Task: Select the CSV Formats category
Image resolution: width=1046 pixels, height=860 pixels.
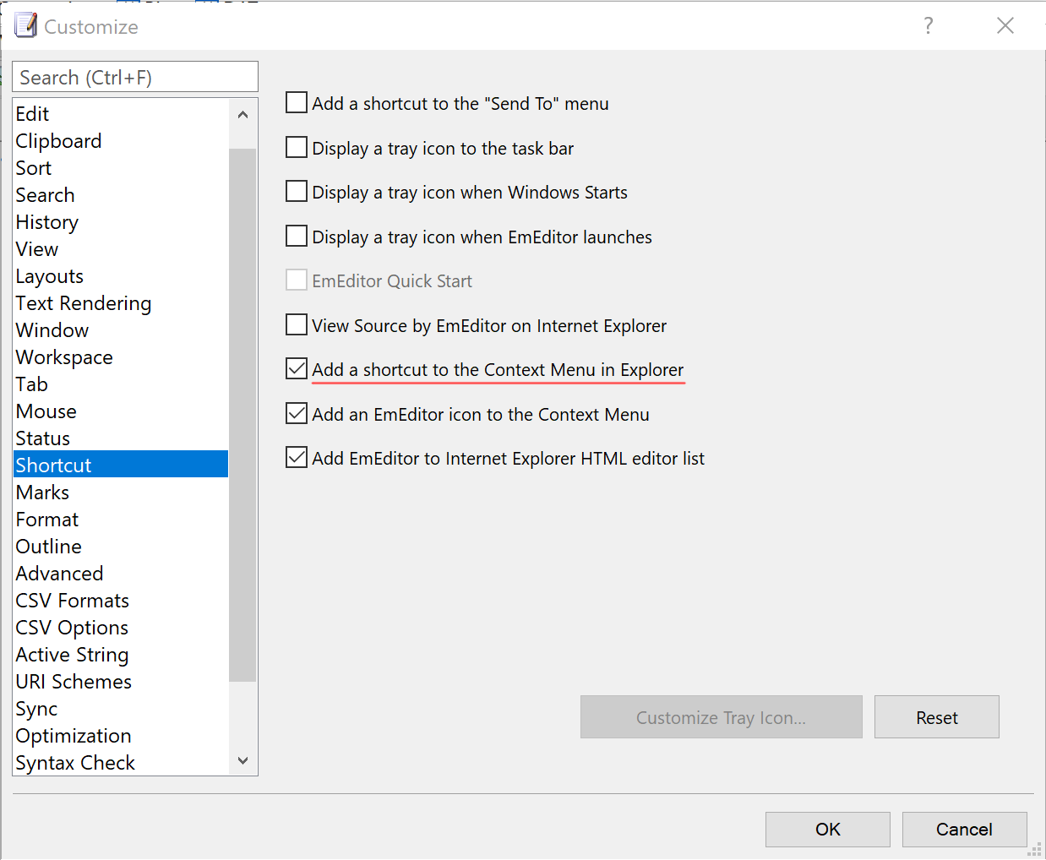Action: (121, 601)
